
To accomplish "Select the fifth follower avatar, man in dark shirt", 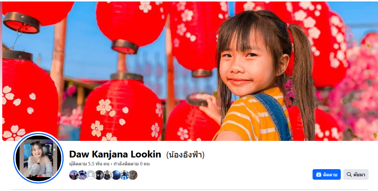I will pyautogui.click(x=108, y=175).
